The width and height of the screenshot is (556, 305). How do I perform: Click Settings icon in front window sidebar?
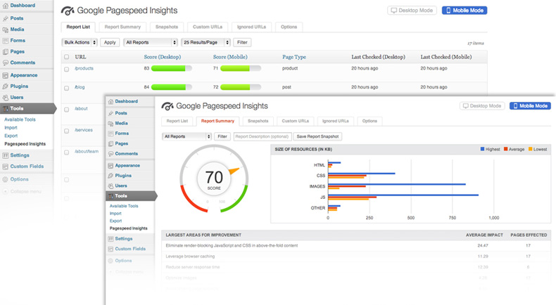tap(110, 239)
